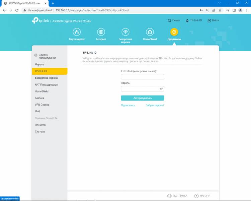Open the tab search chevron in title bar
The width and height of the screenshot is (251, 201).
click(x=219, y=3)
